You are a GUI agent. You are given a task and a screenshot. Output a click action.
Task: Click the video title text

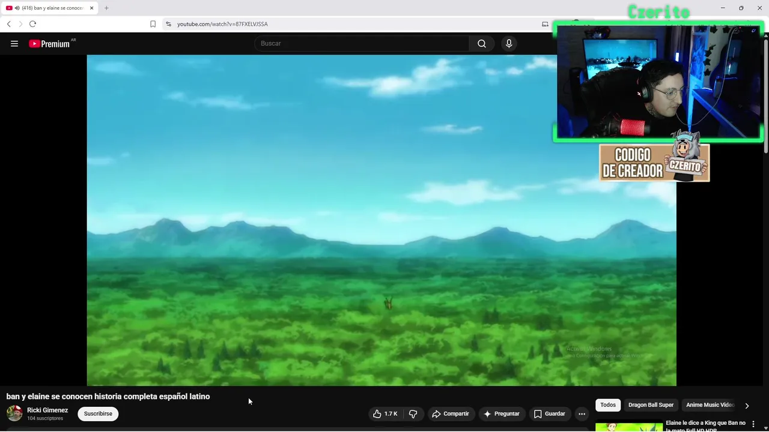[x=108, y=397]
